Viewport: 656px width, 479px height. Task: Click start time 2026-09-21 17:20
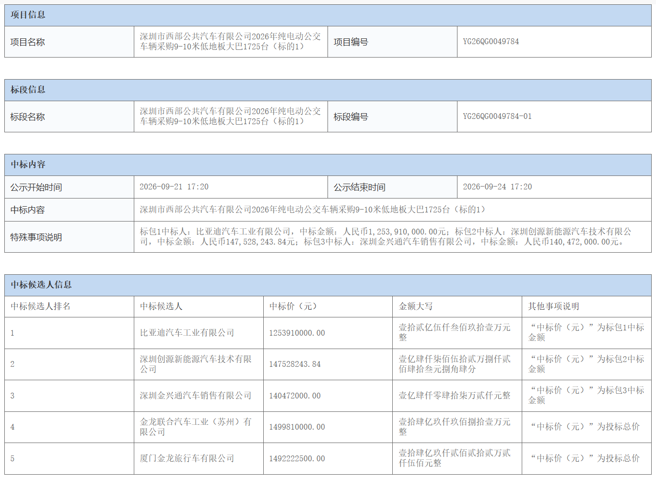point(174,187)
